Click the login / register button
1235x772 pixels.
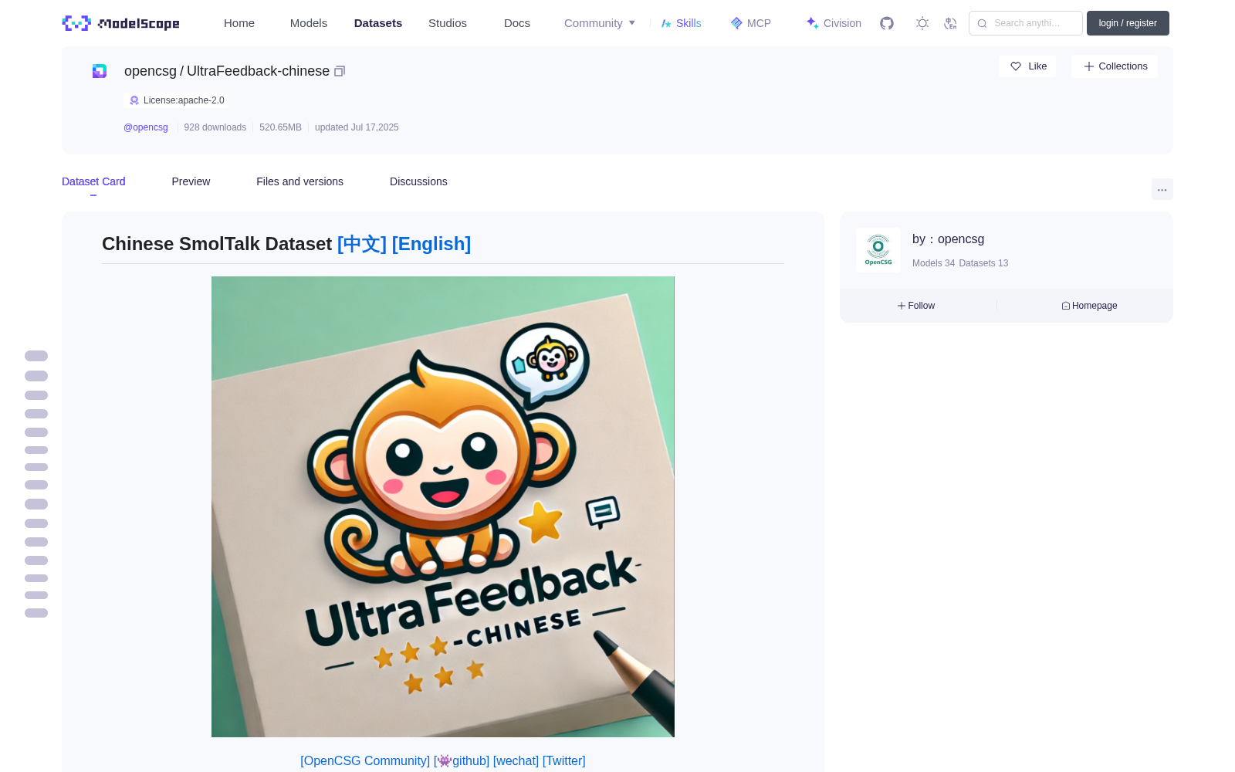[x=1128, y=23]
